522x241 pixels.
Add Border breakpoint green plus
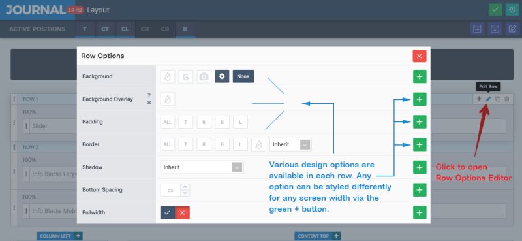pos(420,145)
